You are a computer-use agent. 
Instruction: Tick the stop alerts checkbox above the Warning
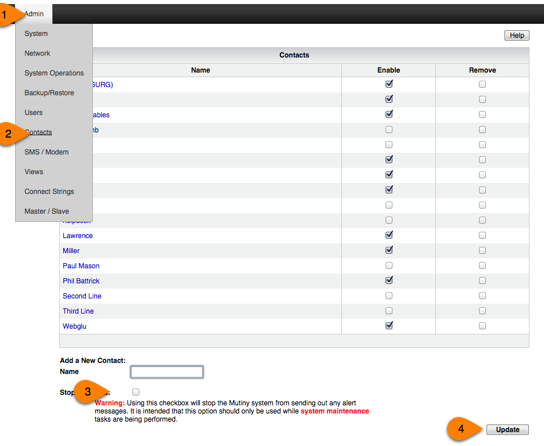(x=136, y=392)
